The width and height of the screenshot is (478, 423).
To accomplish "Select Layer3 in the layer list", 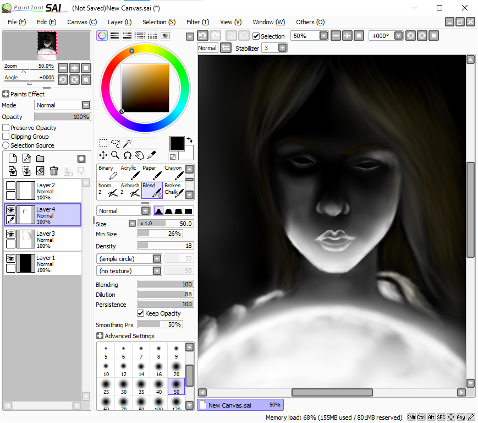I will tap(43, 239).
